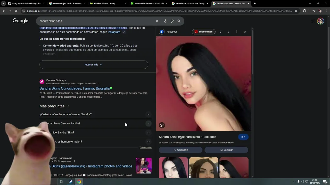The height and width of the screenshot is (185, 330).
Task: Click the image panel scrollbar
Action: [253, 53]
